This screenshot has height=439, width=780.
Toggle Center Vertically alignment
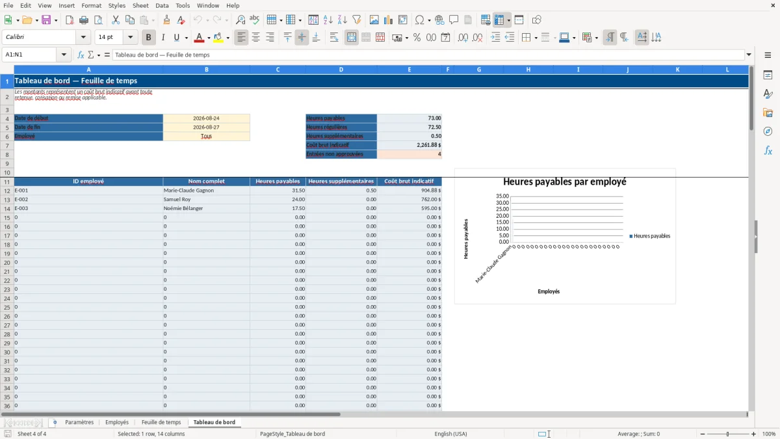(x=302, y=38)
